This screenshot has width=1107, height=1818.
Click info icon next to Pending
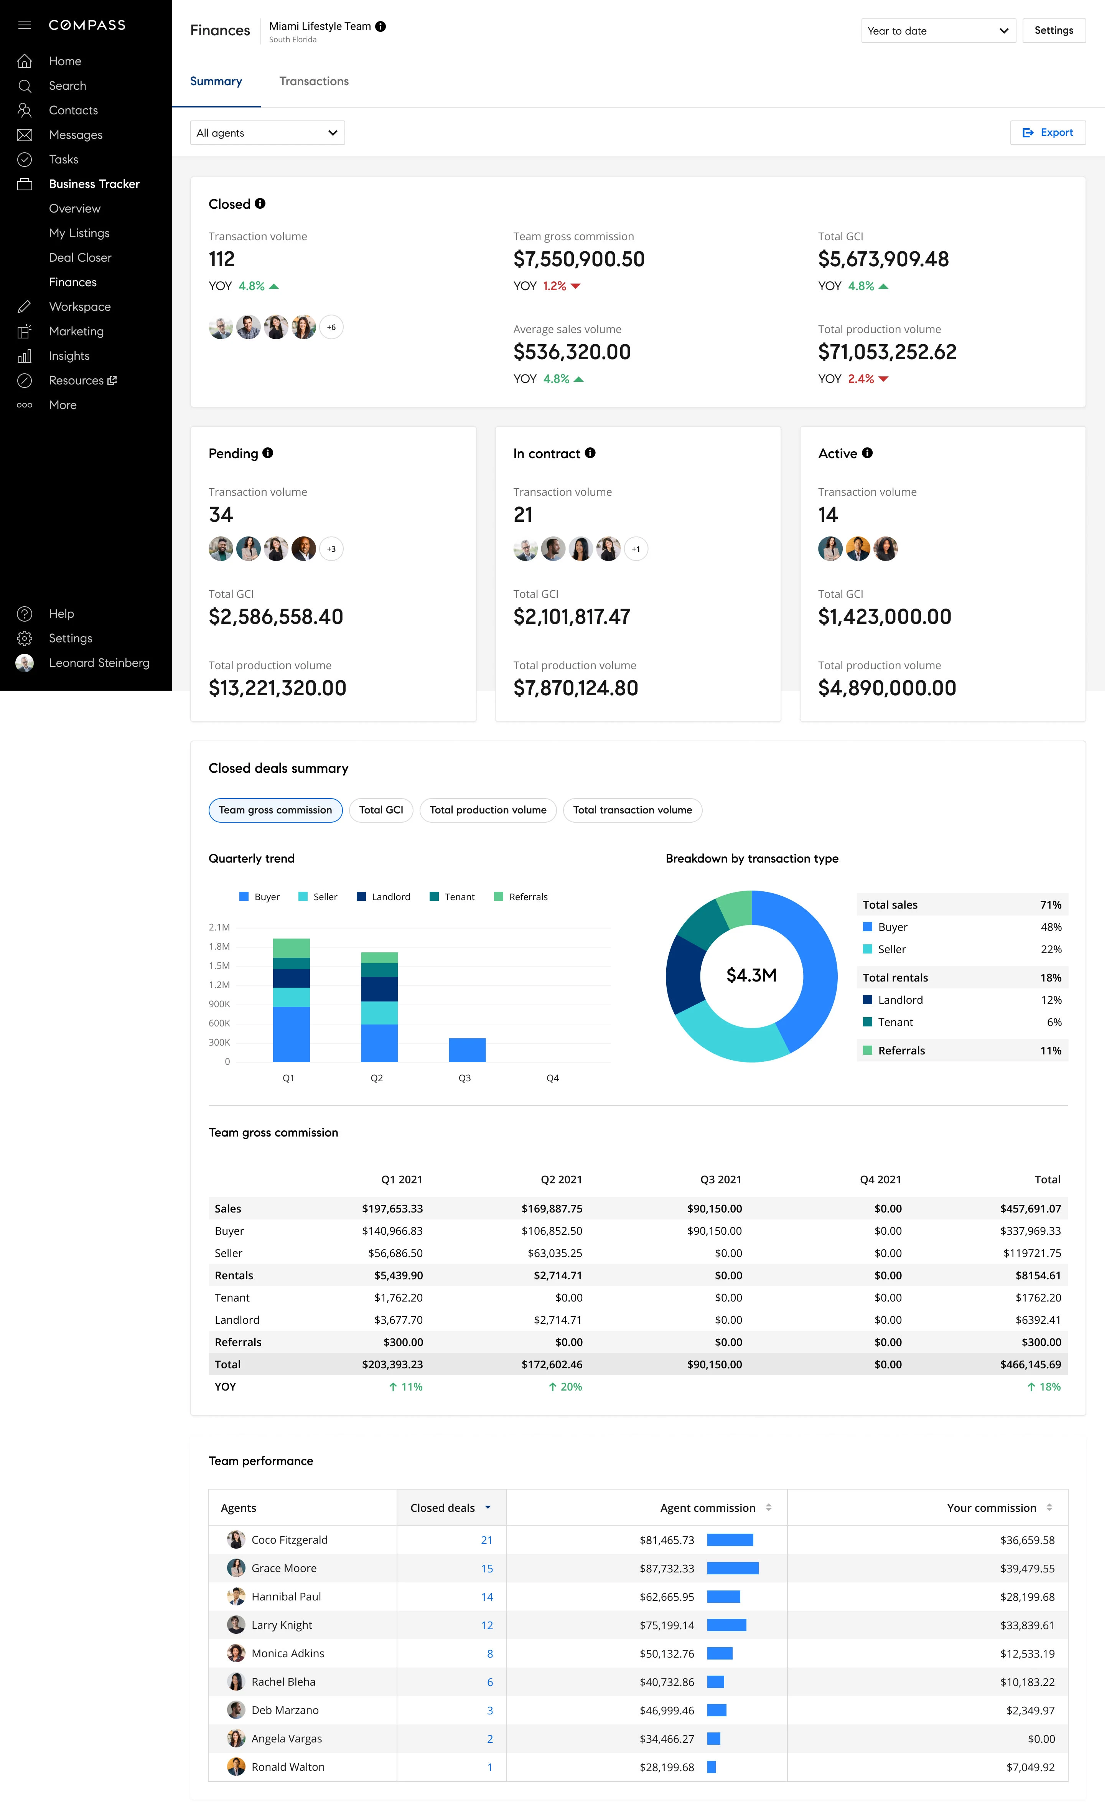tap(268, 453)
